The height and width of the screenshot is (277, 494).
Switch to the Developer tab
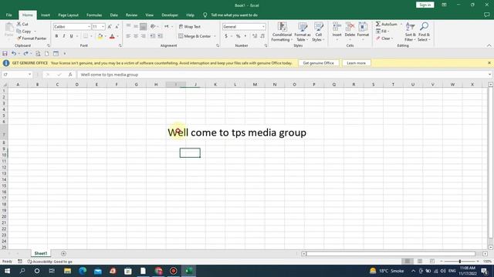pos(170,15)
